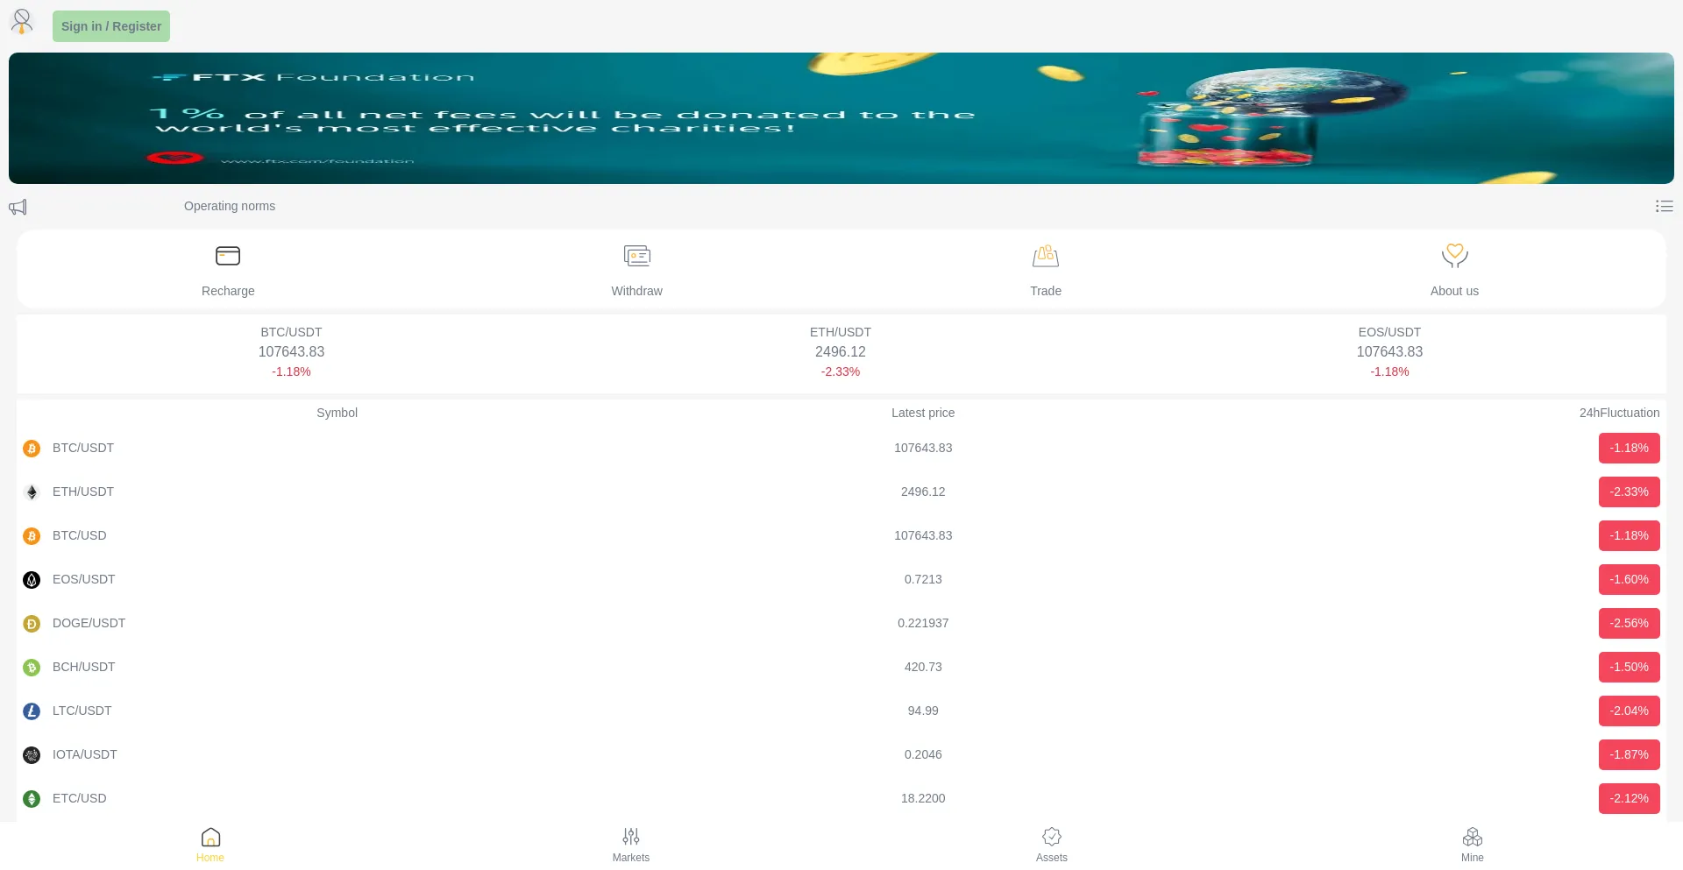Open the ETC/USD pair row
Screen dimensions: 1683x870
click(x=841, y=798)
